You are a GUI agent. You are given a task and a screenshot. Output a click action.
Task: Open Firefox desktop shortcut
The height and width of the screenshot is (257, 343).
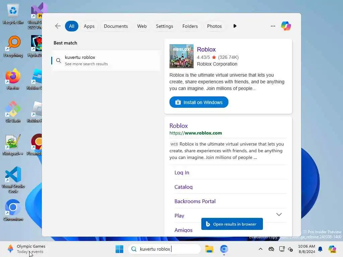point(13,79)
